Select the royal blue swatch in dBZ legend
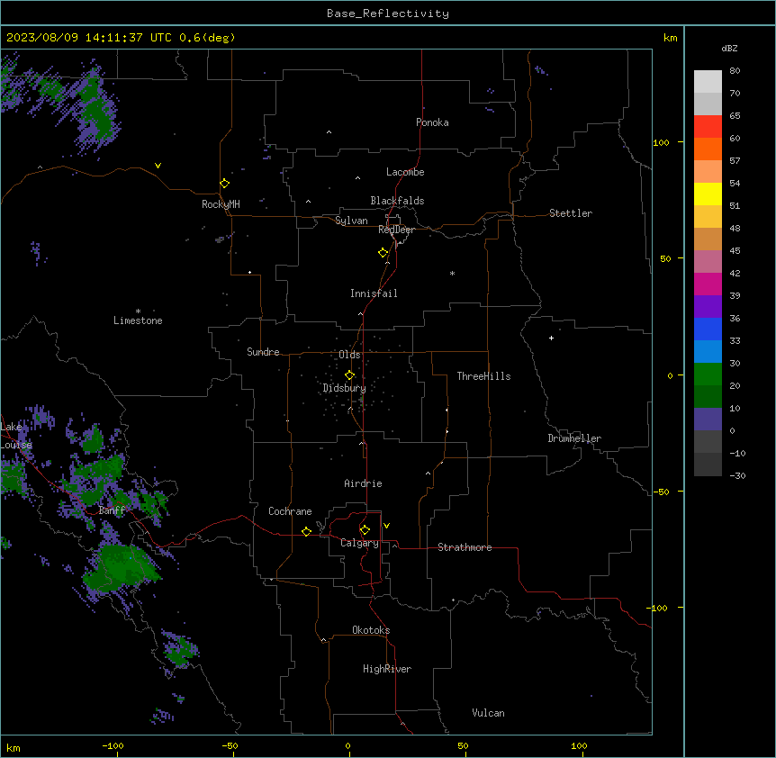Screen dimensions: 776x758 click(708, 329)
